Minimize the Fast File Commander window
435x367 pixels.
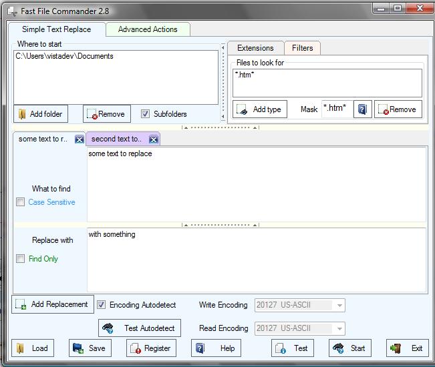coord(381,9)
